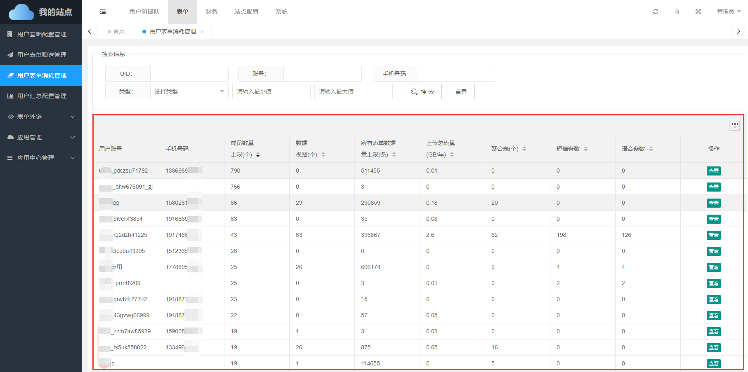Click the refresh icon in top bar
This screenshot has width=748, height=372.
pyautogui.click(x=656, y=12)
